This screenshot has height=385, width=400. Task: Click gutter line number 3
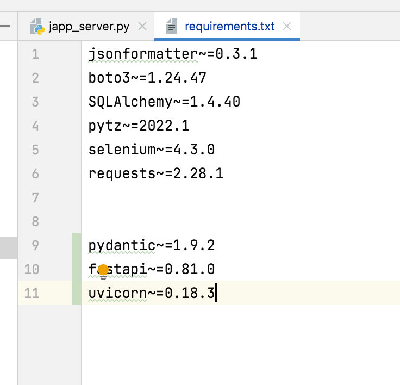[x=35, y=102]
